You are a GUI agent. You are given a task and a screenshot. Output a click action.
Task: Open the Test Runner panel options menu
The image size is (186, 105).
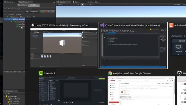point(54,2)
